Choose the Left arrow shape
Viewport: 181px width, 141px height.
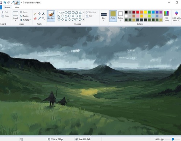[77, 16]
